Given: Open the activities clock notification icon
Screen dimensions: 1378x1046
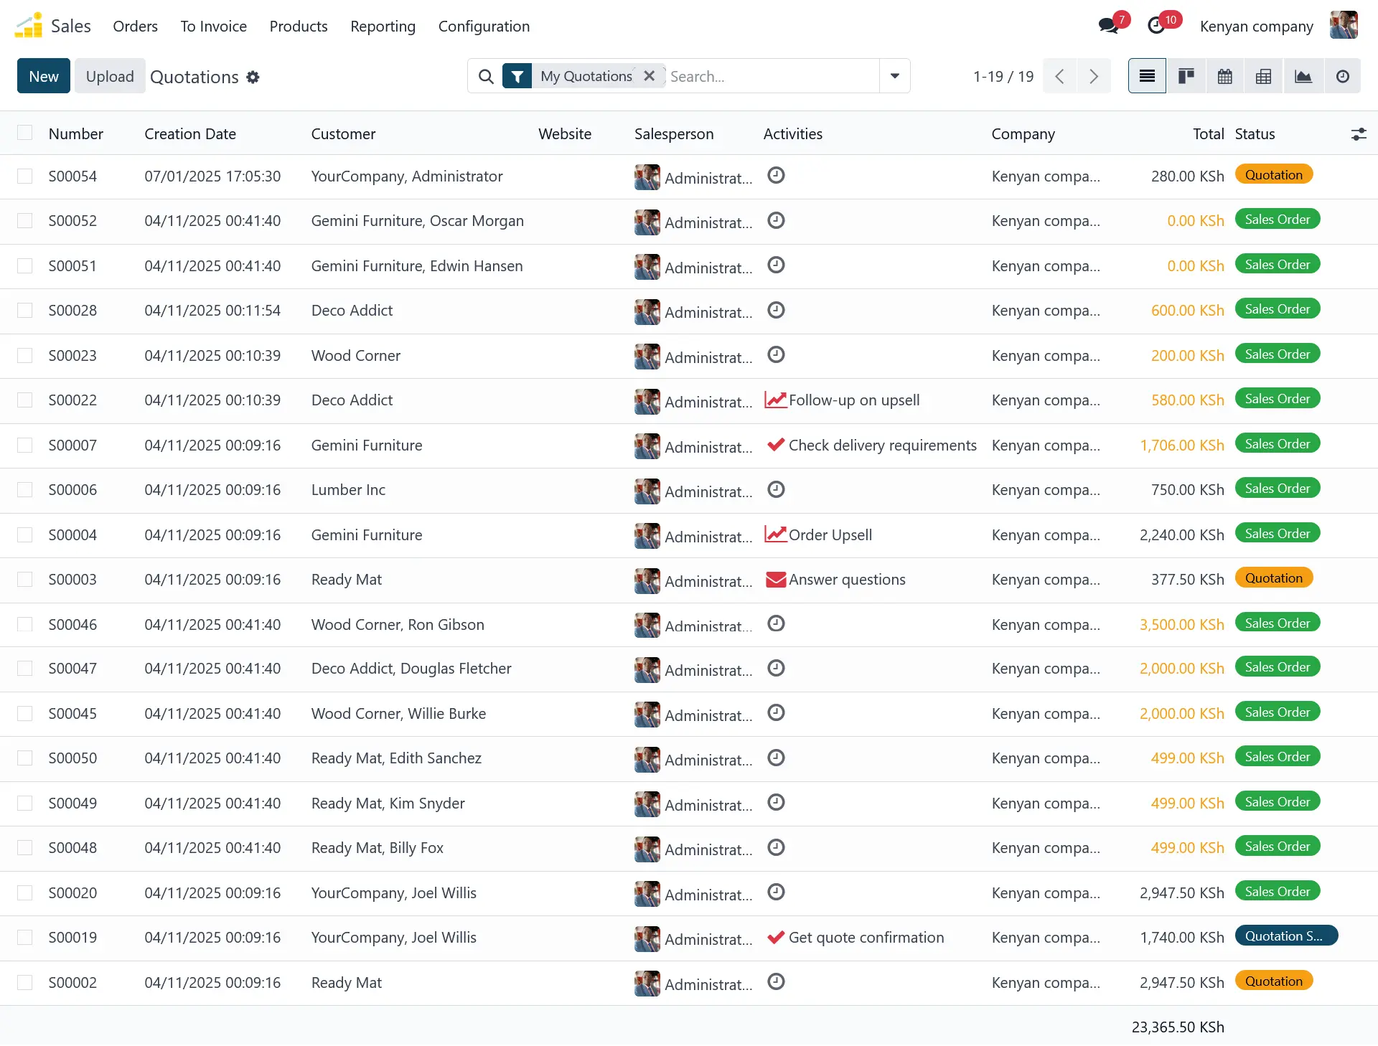Looking at the screenshot, I should pos(1156,26).
